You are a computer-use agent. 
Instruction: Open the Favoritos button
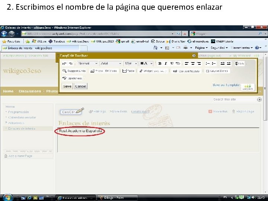[12, 41]
